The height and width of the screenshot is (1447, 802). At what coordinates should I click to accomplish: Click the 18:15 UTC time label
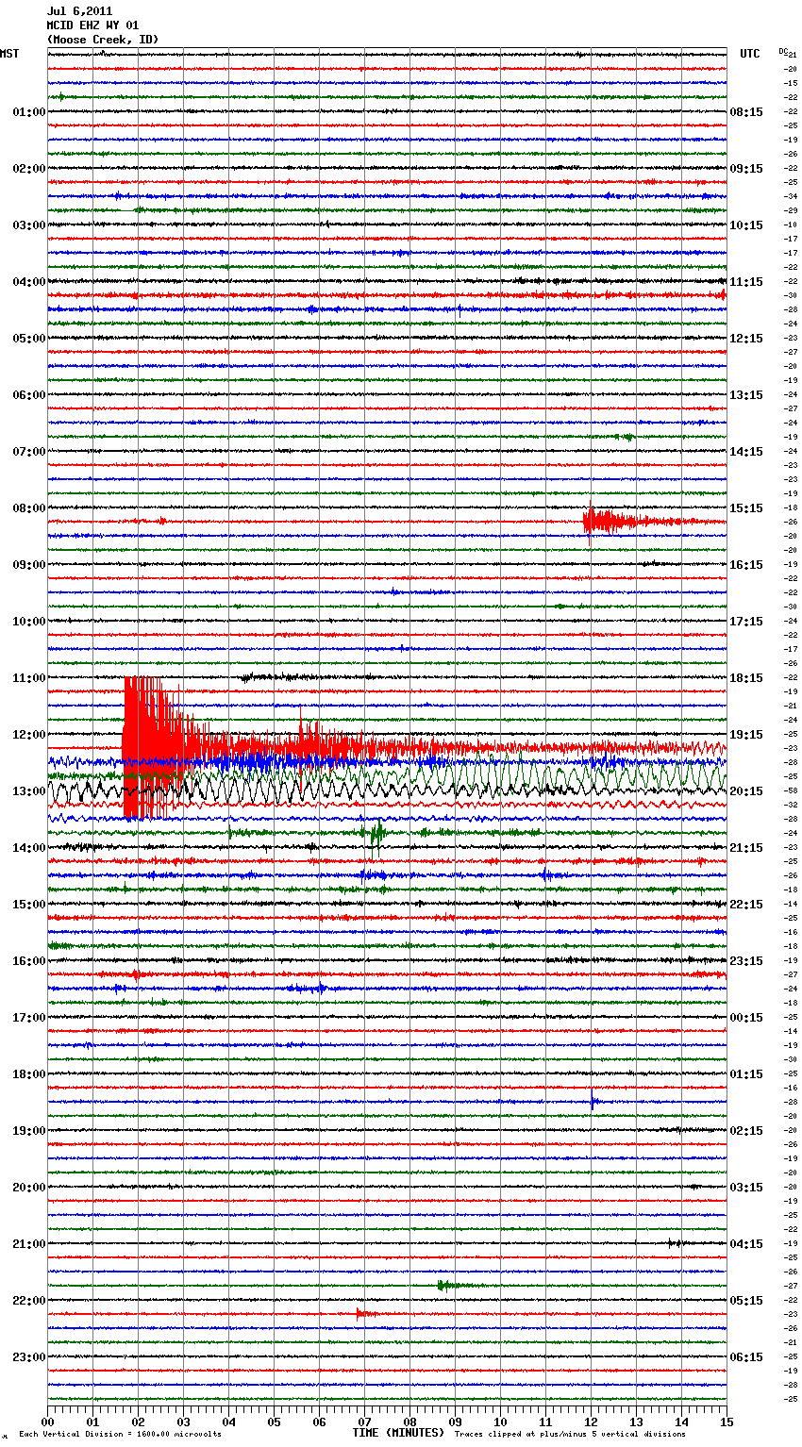[x=746, y=678]
